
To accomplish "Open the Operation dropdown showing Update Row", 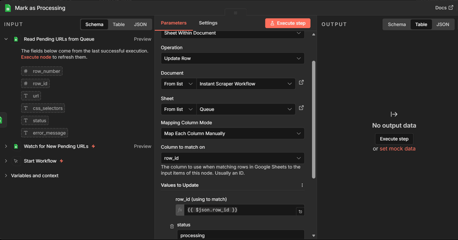I will tap(233, 58).
